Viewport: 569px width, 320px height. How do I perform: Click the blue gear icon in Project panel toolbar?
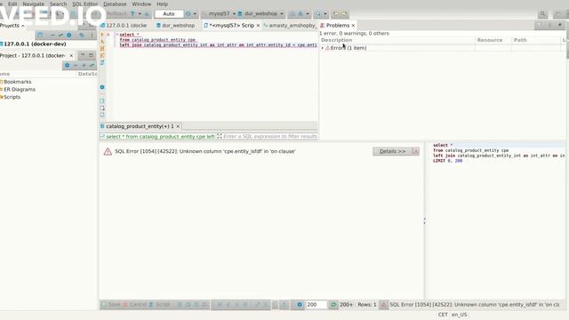[x=68, y=65]
